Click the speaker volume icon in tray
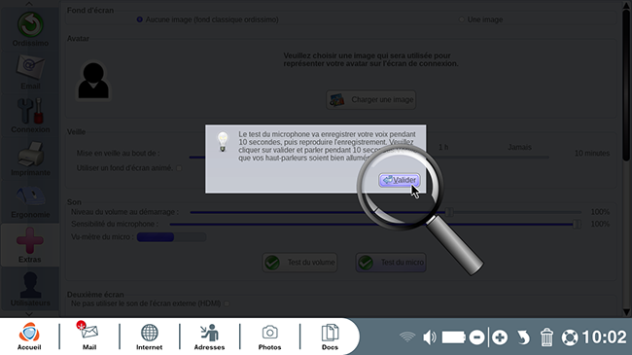Viewport: 632px width, 355px height. tap(429, 337)
